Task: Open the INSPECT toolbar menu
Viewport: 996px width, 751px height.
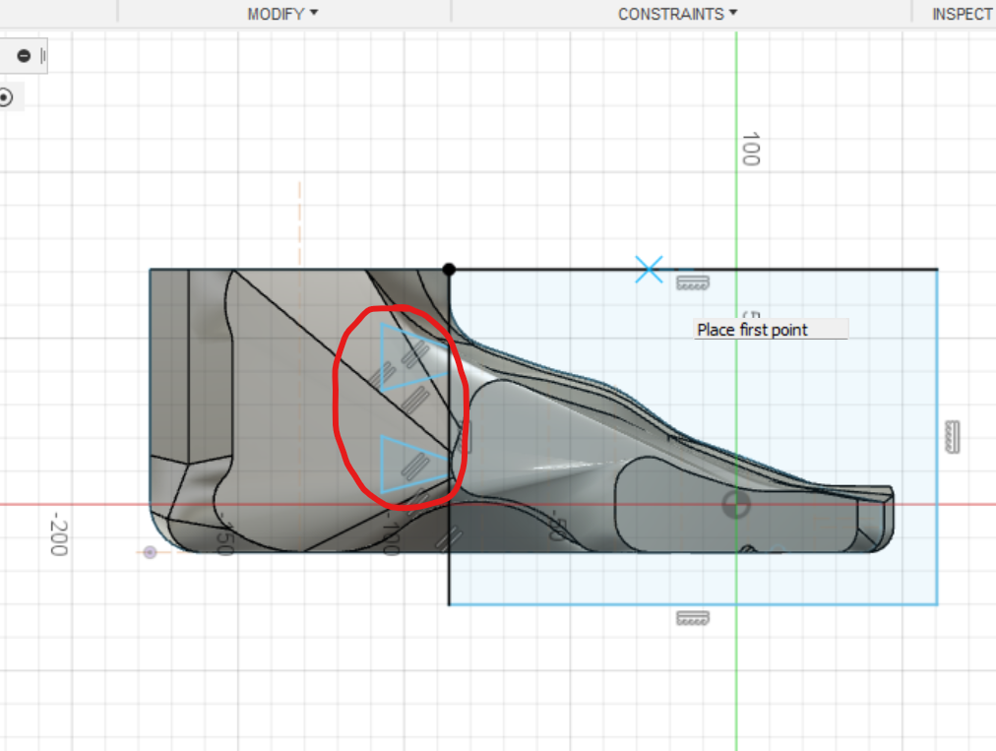Action: 962,14
